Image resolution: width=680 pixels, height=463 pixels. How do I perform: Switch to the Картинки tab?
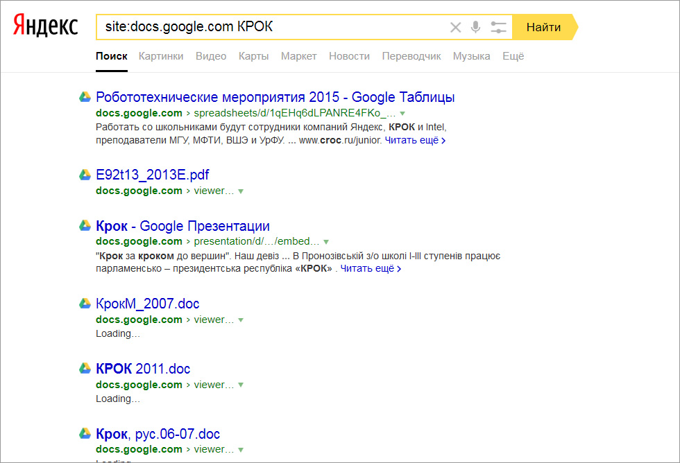[x=161, y=56]
